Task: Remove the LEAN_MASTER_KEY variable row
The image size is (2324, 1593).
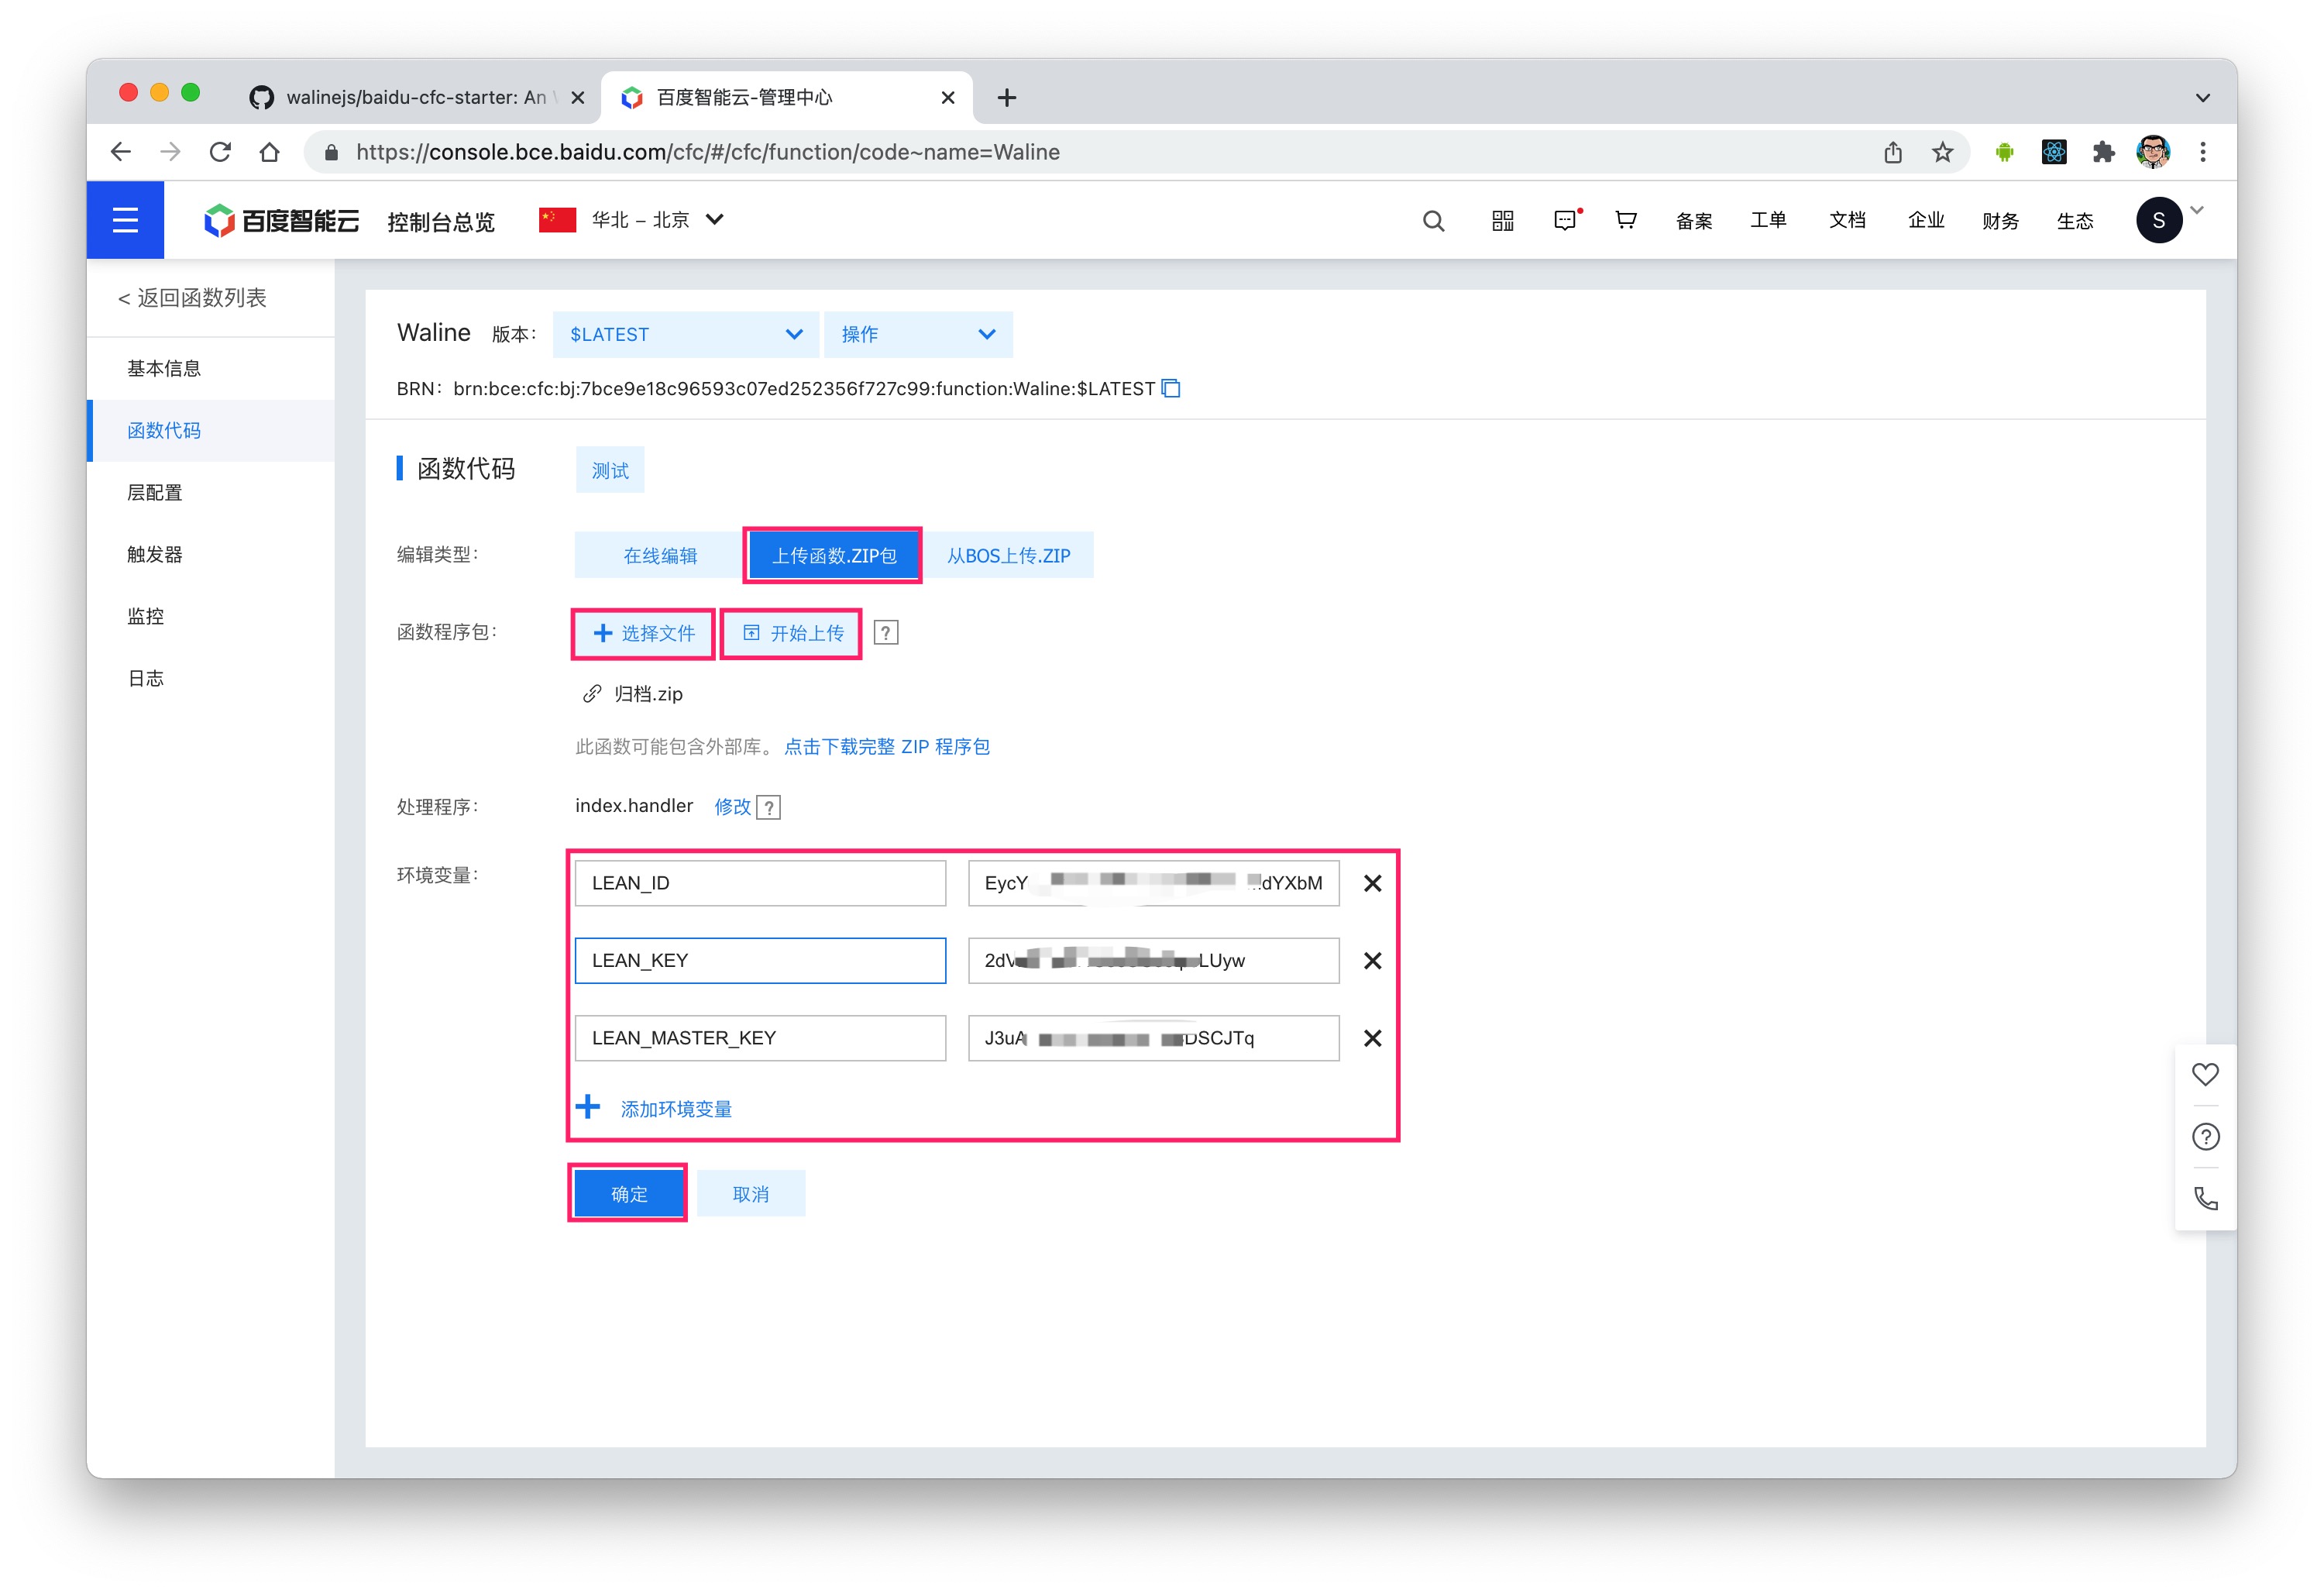Action: [x=1372, y=1038]
